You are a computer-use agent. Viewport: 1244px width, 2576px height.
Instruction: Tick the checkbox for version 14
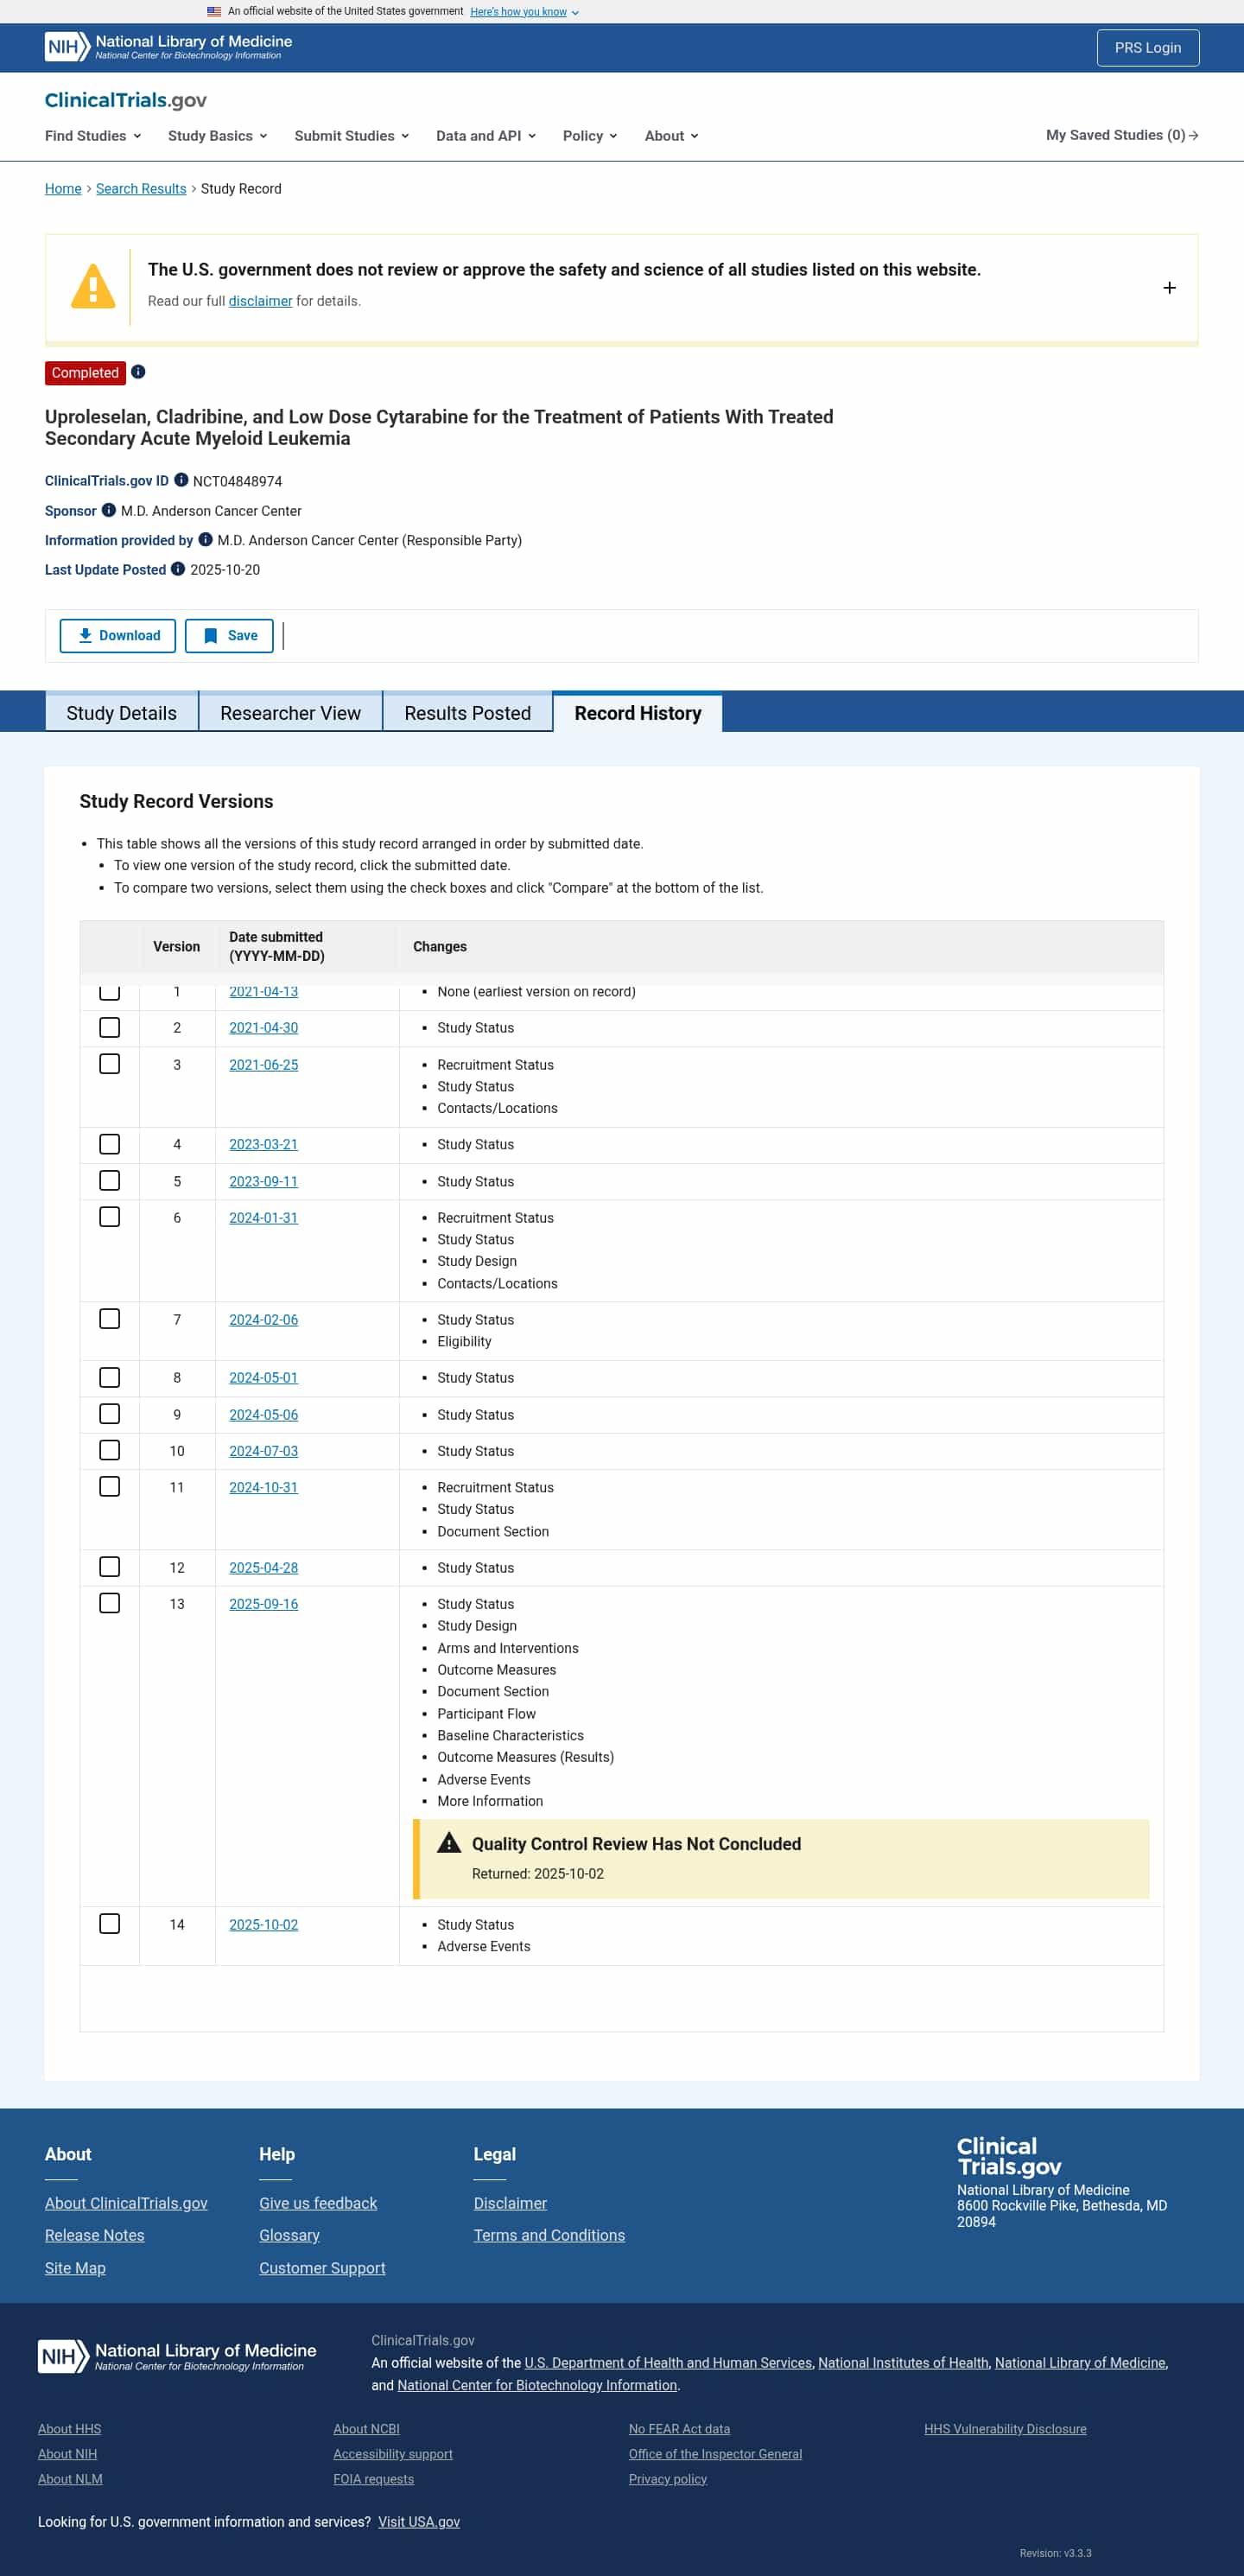click(110, 1924)
